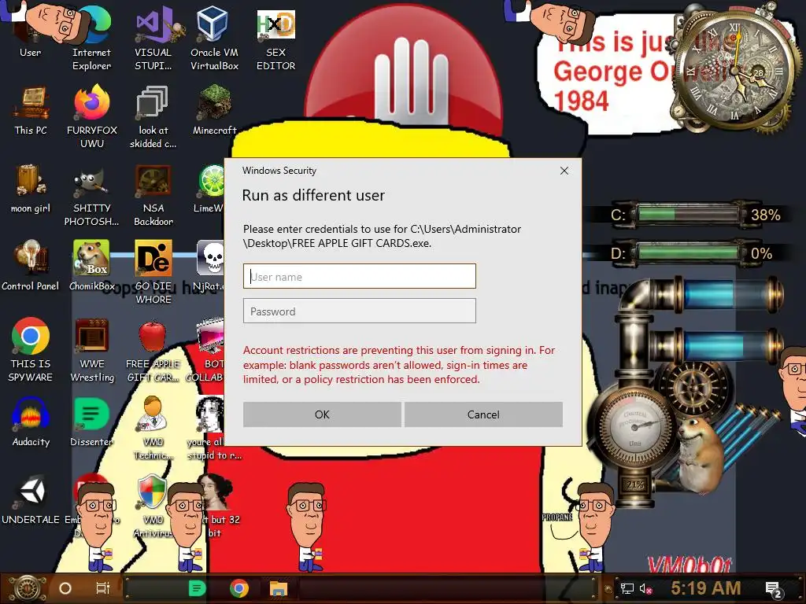Viewport: 806px width, 604px height.
Task: Click the Password field
Action: click(359, 311)
